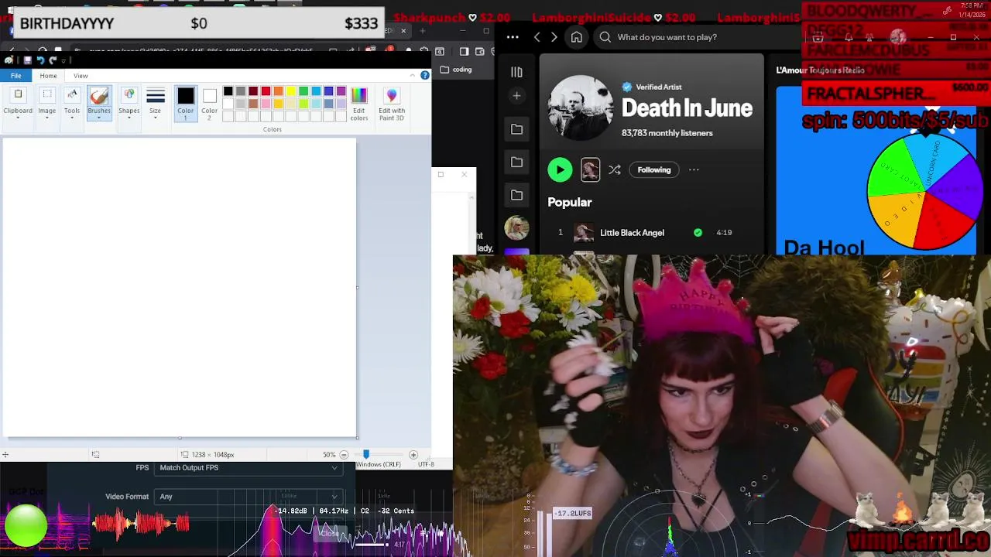Open the Image group dropdown in Paint
Screen dimensions: 991x557
47,102
